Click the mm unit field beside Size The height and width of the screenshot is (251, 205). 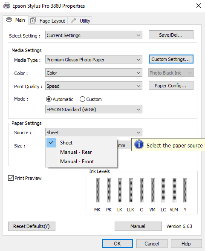[124, 145]
